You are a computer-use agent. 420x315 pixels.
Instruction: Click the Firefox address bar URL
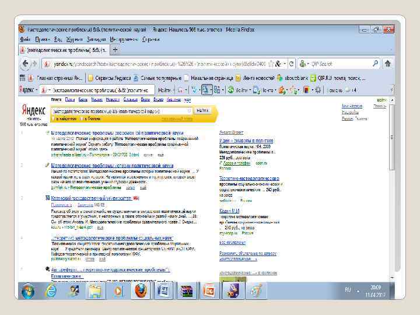click(x=159, y=64)
